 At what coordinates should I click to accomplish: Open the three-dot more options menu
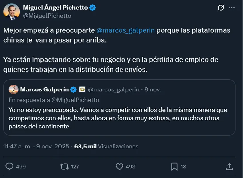(232, 8)
